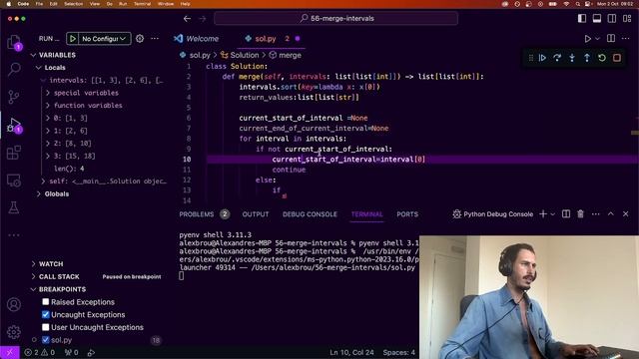The width and height of the screenshot is (639, 359).
Task: Open remote window button in status bar
Action: 9,352
